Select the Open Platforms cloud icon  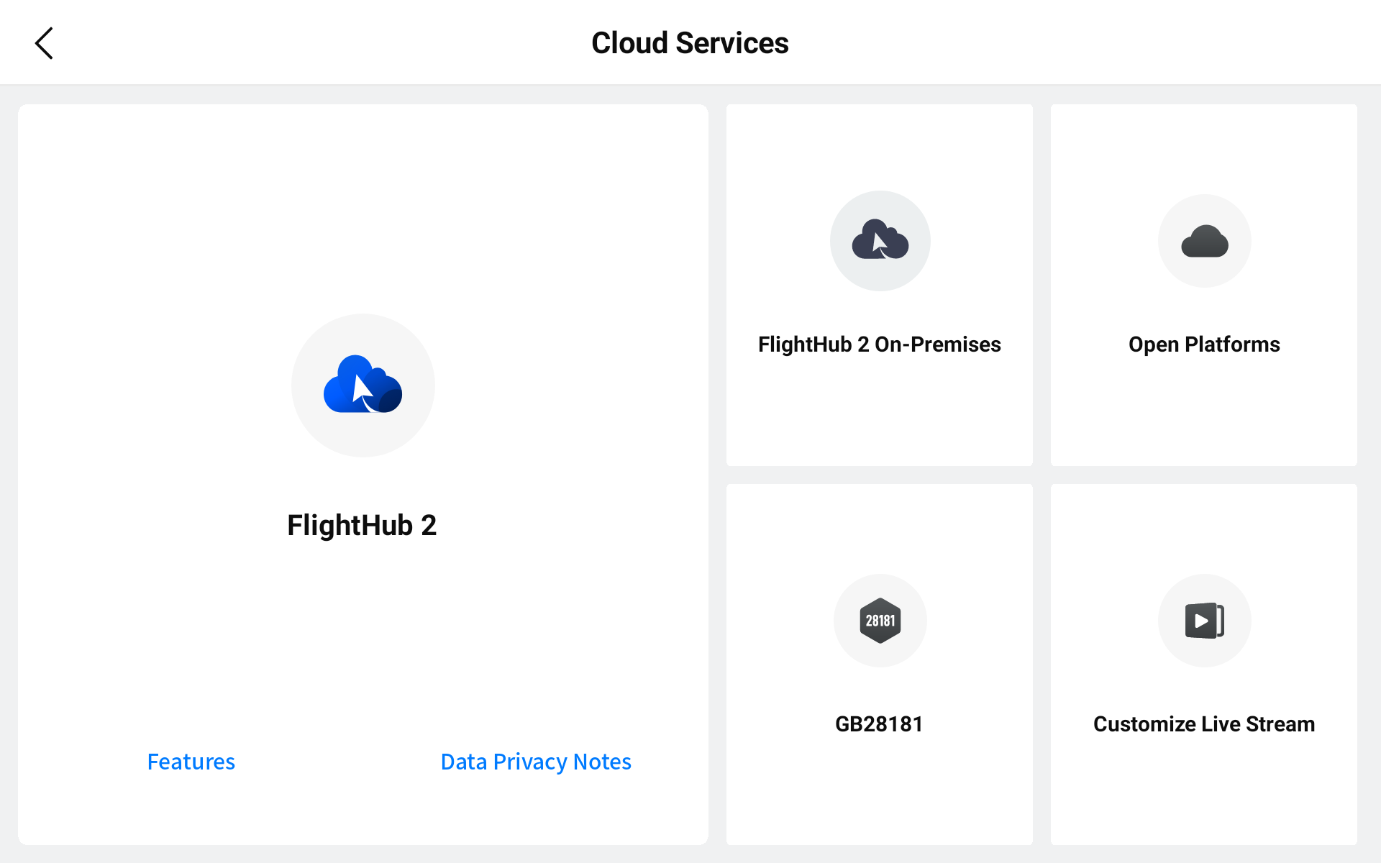(x=1204, y=241)
